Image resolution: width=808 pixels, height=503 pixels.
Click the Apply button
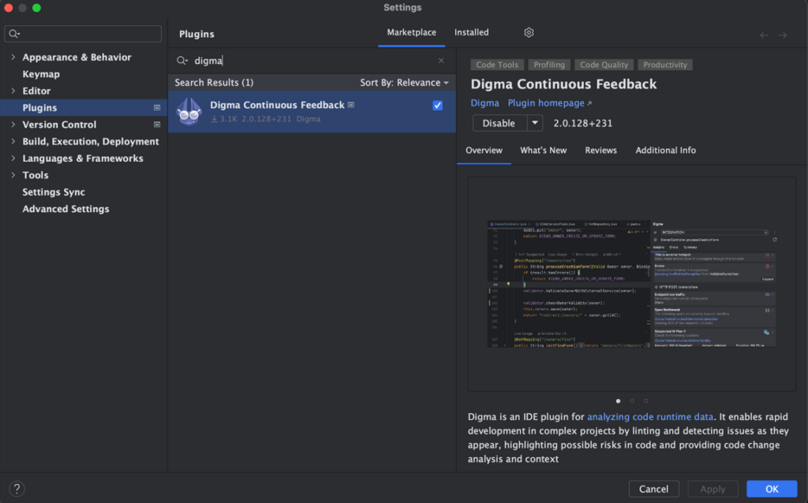[x=713, y=489]
